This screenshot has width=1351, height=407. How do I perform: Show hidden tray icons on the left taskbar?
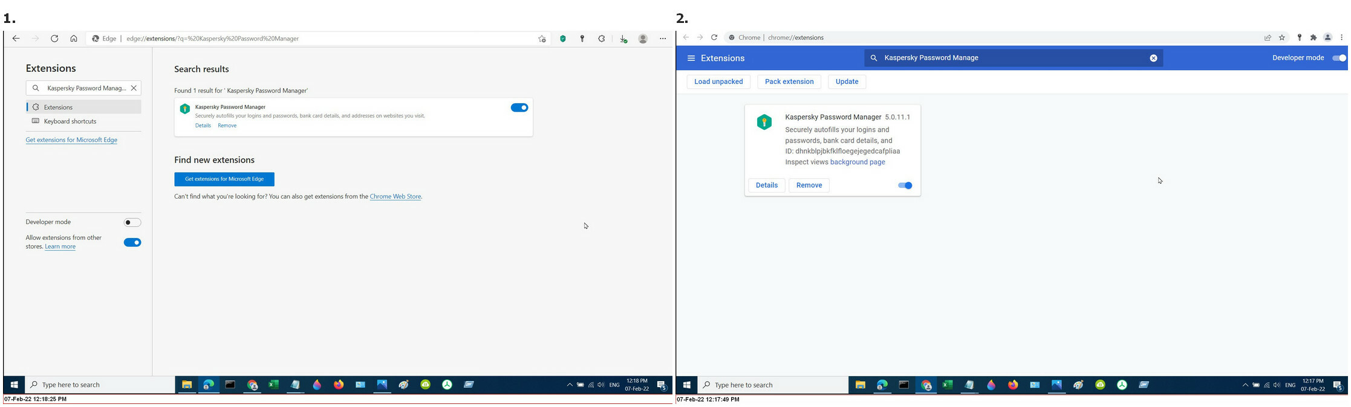tap(570, 385)
